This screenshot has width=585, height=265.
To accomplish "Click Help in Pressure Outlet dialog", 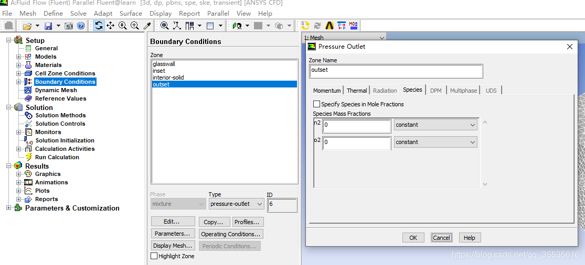I will point(470,237).
